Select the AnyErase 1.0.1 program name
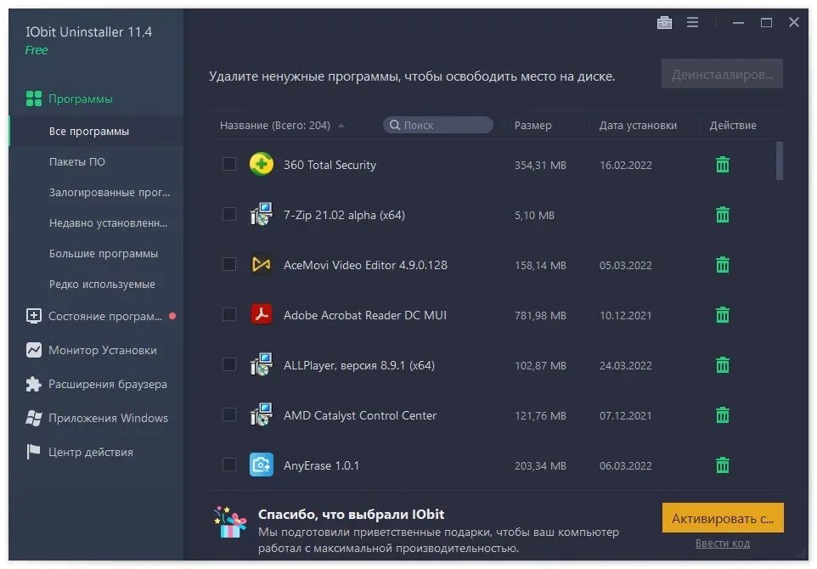 [x=321, y=465]
